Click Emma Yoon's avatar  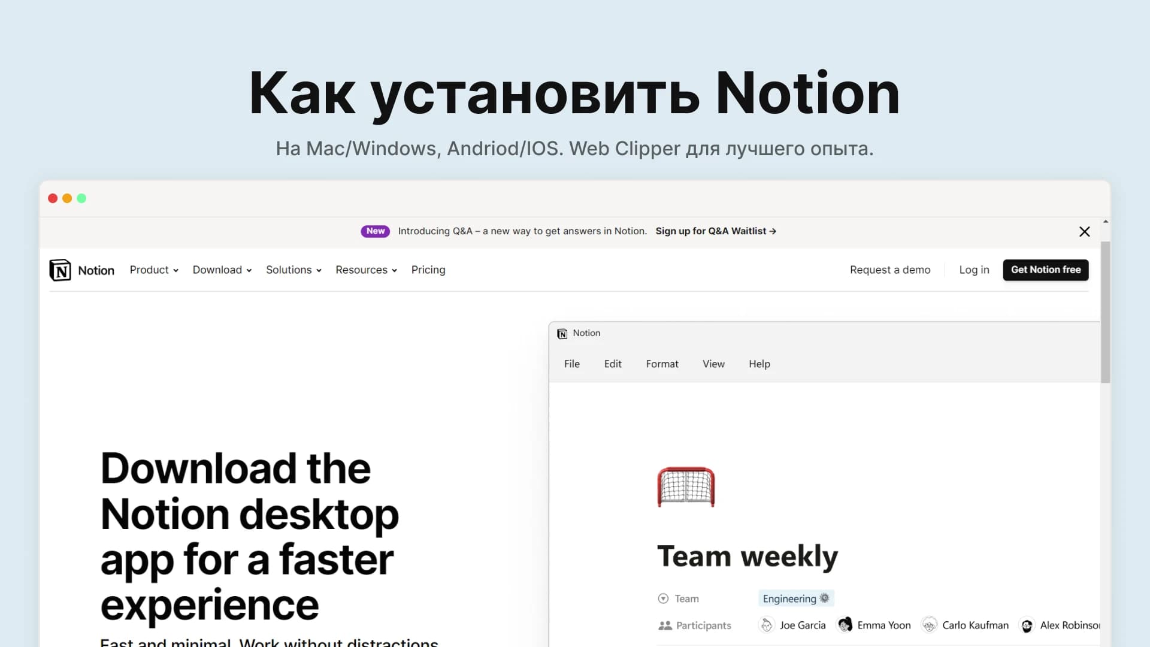[845, 625]
